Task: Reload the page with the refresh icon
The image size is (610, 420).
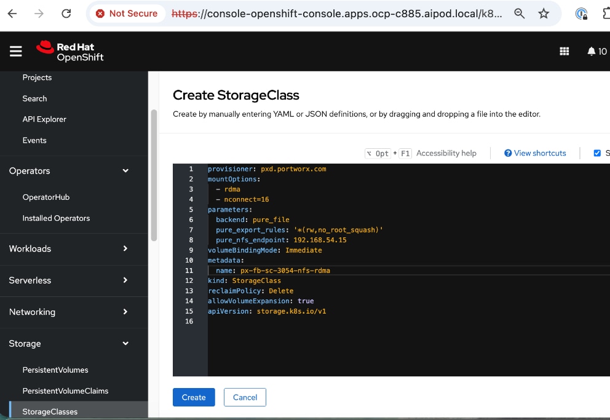Action: (x=67, y=13)
